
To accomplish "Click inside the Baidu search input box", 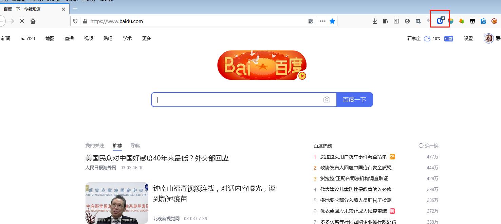I will click(x=238, y=99).
